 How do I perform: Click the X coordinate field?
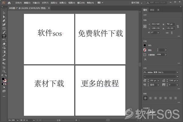click(155, 24)
